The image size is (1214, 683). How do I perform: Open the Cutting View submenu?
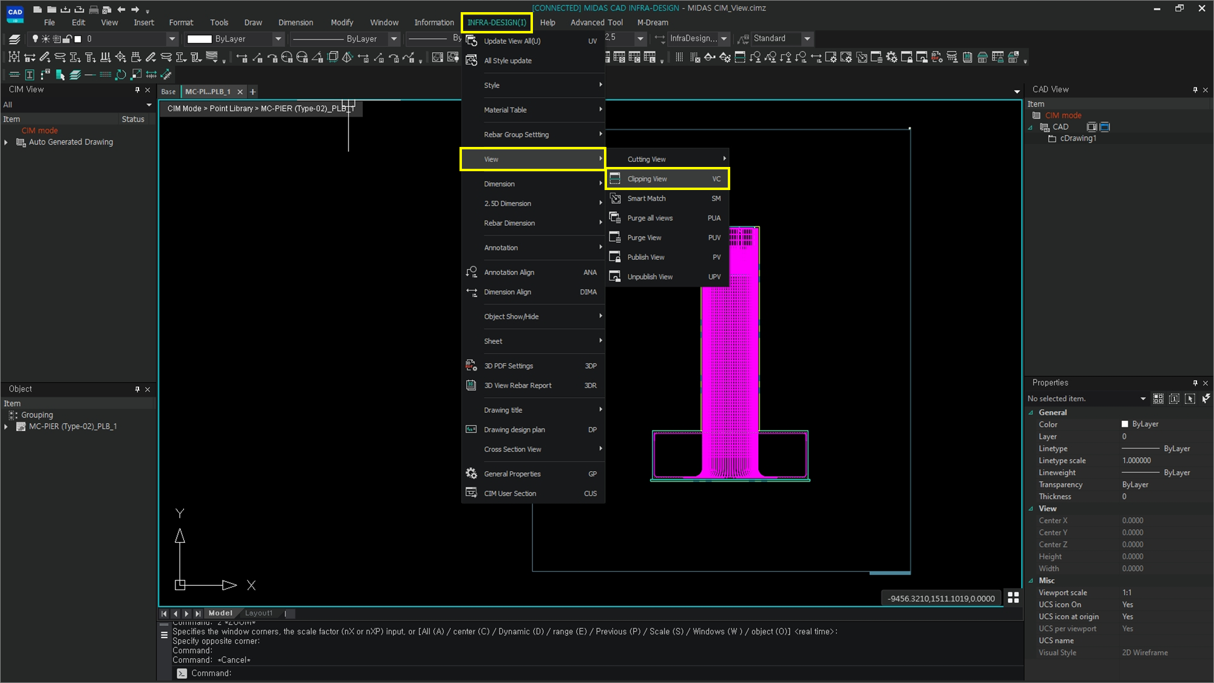[668, 159]
